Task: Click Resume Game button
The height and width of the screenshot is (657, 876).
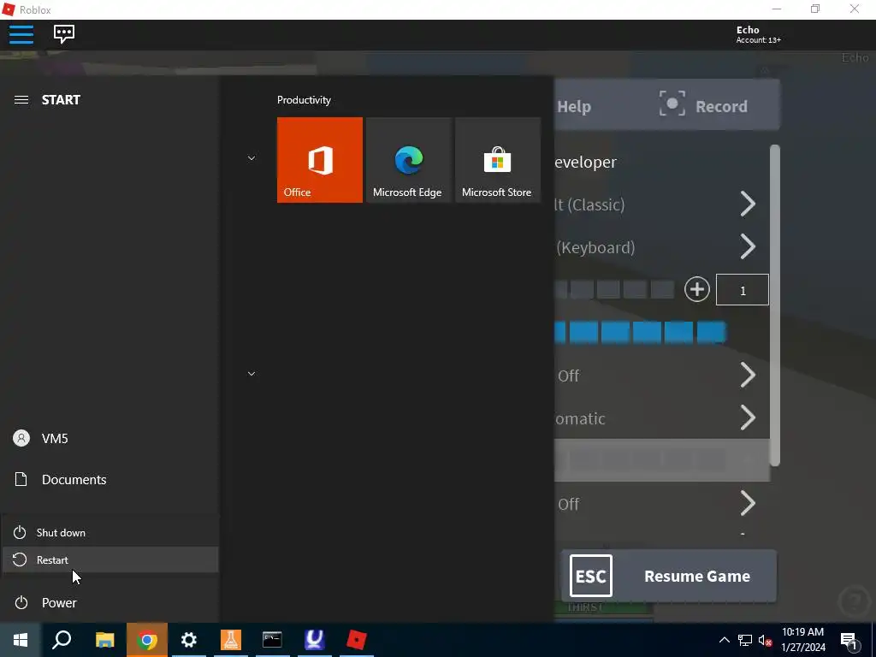Action: [669, 576]
